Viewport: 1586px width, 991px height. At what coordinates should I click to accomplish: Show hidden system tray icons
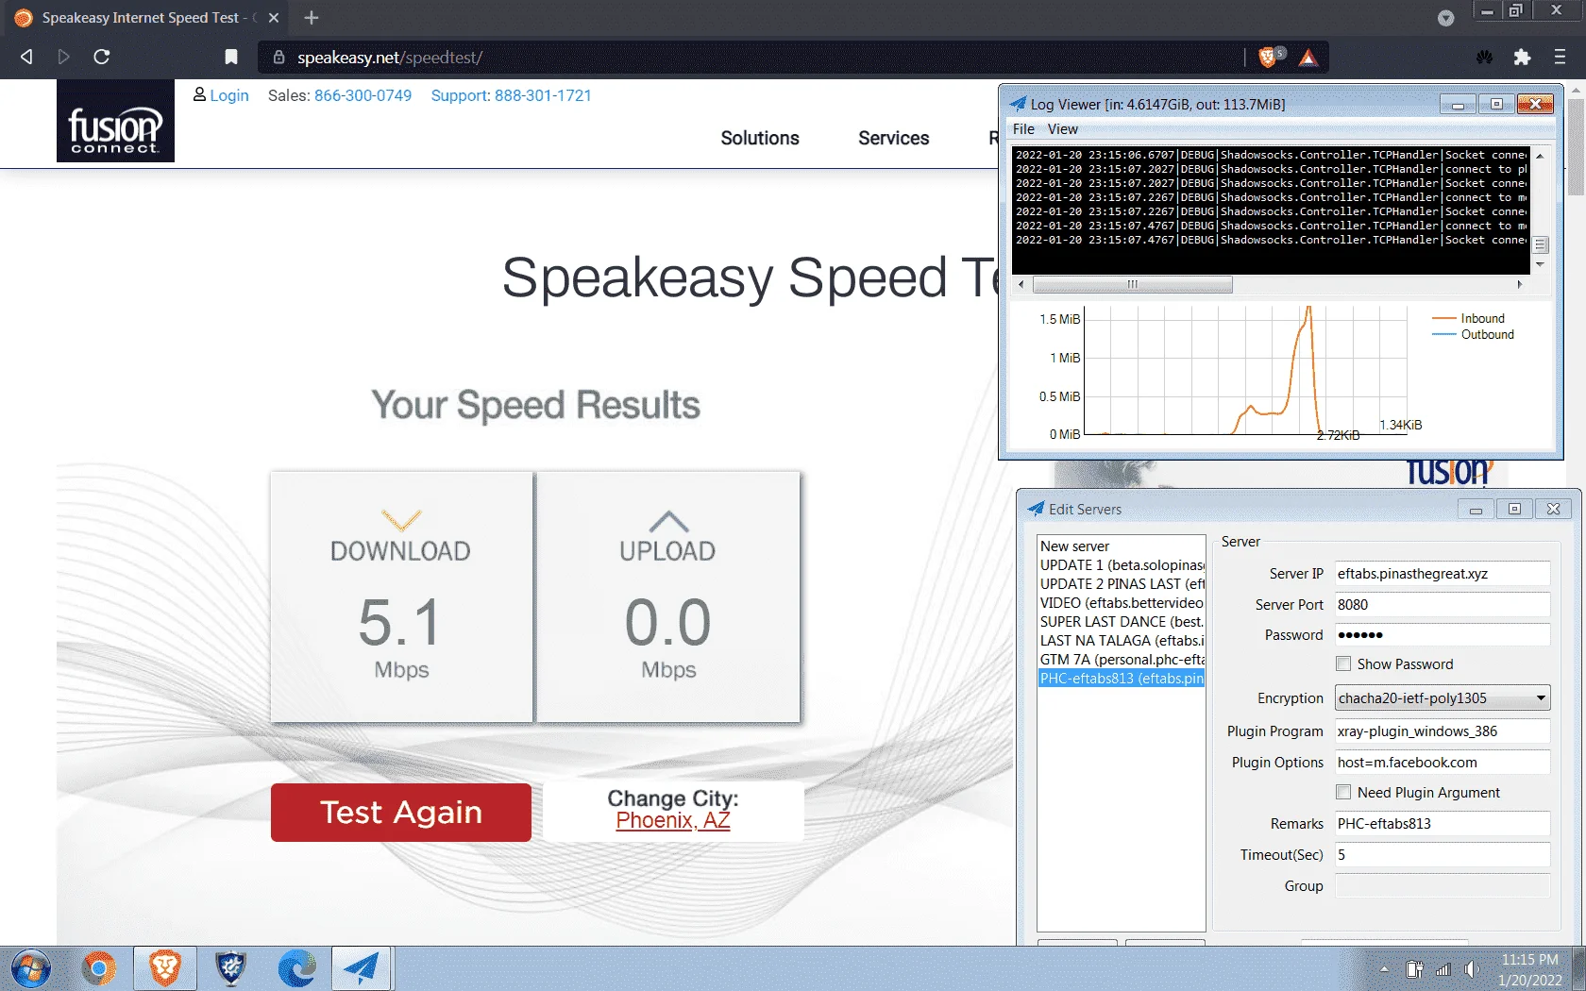[1384, 969]
